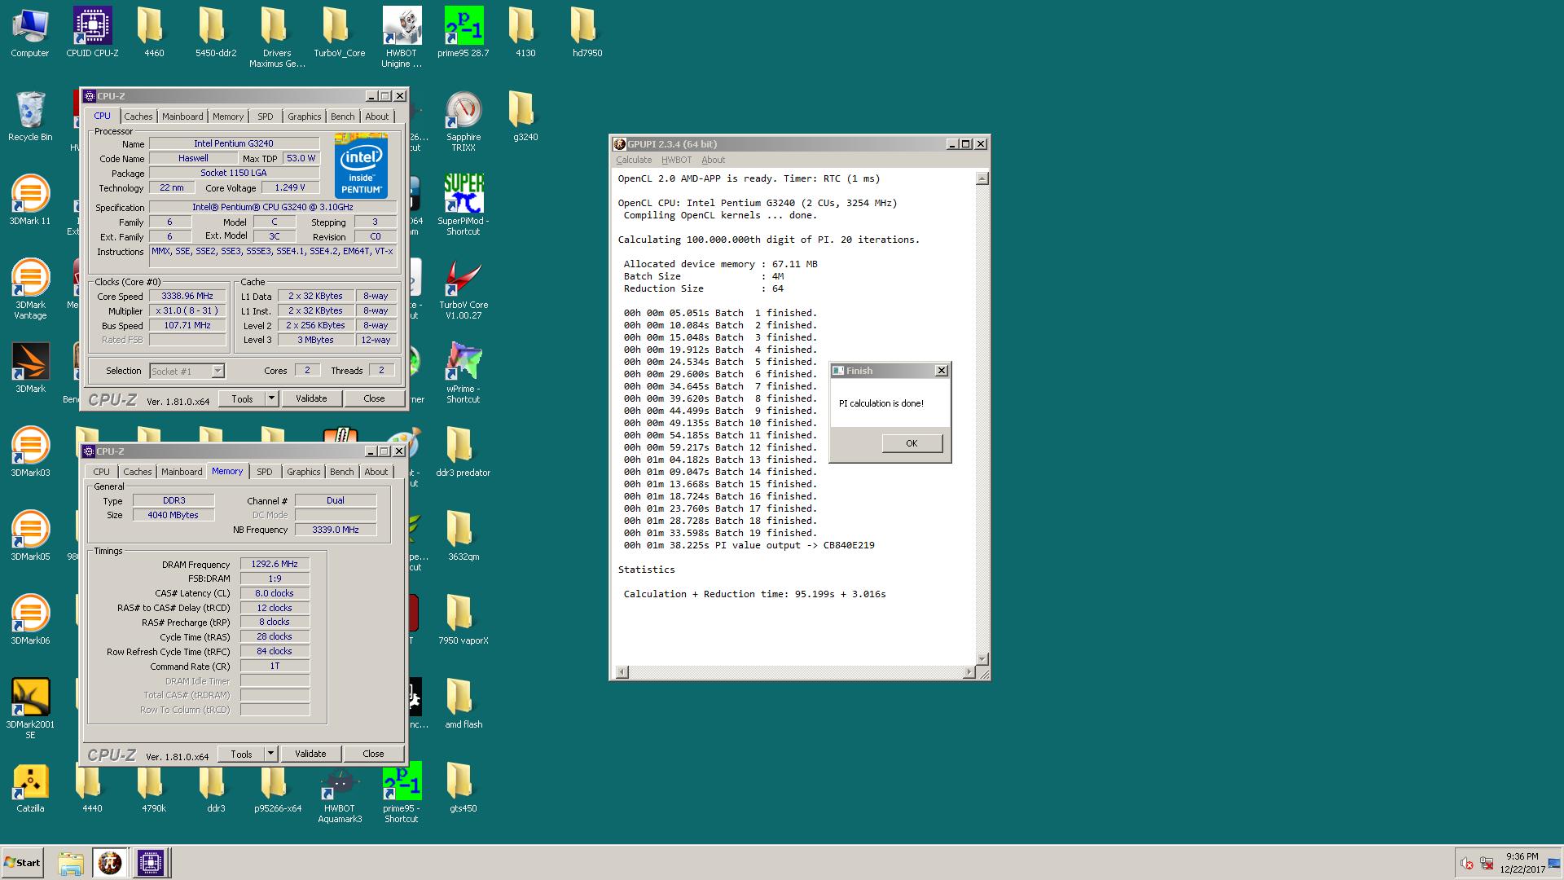This screenshot has height=880, width=1564.
Task: Click the volume tray icon
Action: (1467, 864)
